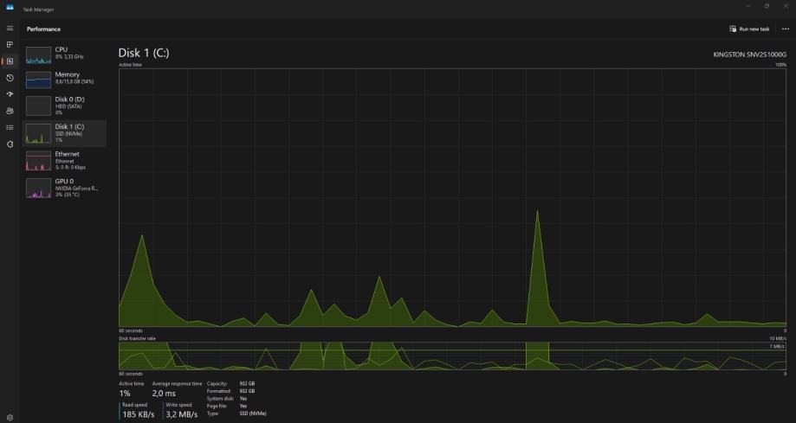Select the Memory performance item
The height and width of the screenshot is (423, 796).
tap(64, 80)
